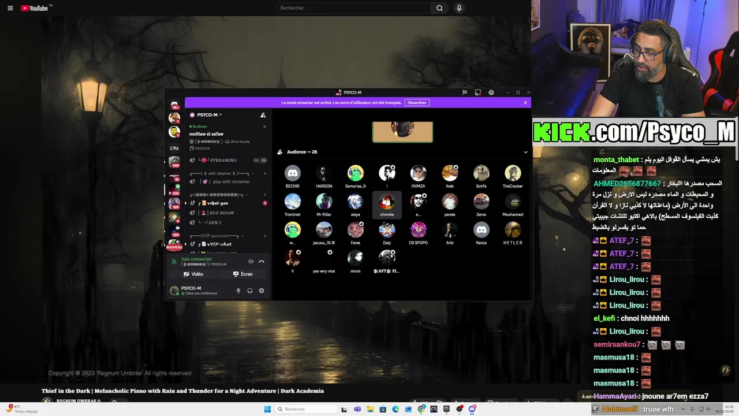Screen dimensions: 739x416
Task: Share screen with the Écran button
Action: (242, 274)
